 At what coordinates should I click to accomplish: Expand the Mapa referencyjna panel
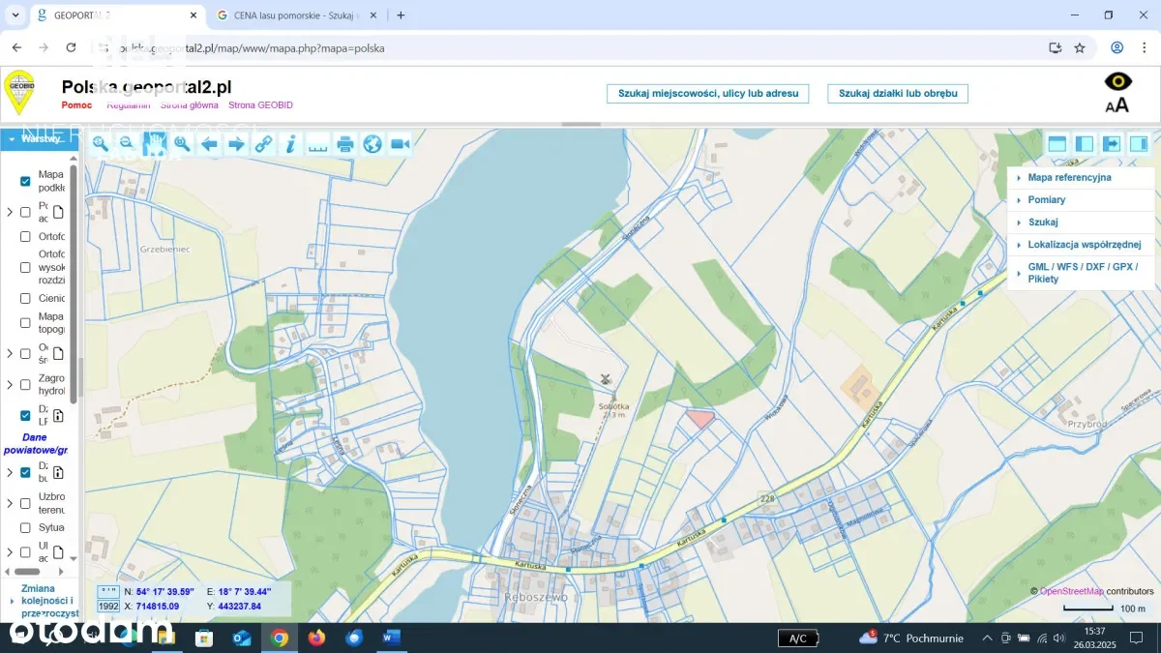pos(1069,178)
